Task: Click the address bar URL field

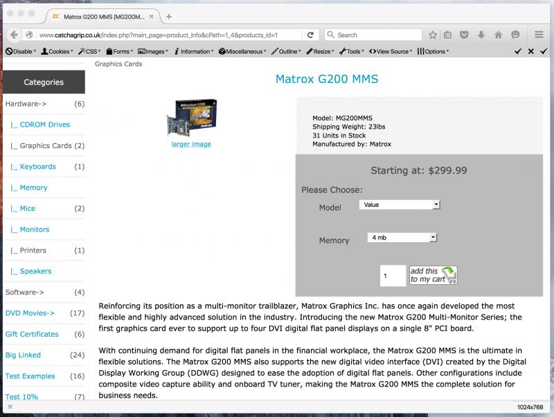Action: 170,35
